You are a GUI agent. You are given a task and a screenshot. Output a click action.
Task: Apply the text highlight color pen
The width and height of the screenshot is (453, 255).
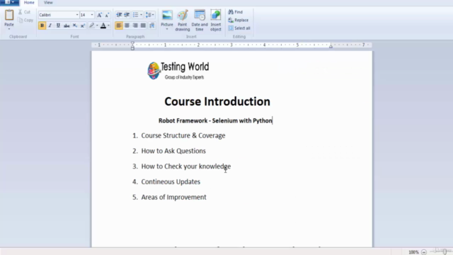click(x=91, y=25)
